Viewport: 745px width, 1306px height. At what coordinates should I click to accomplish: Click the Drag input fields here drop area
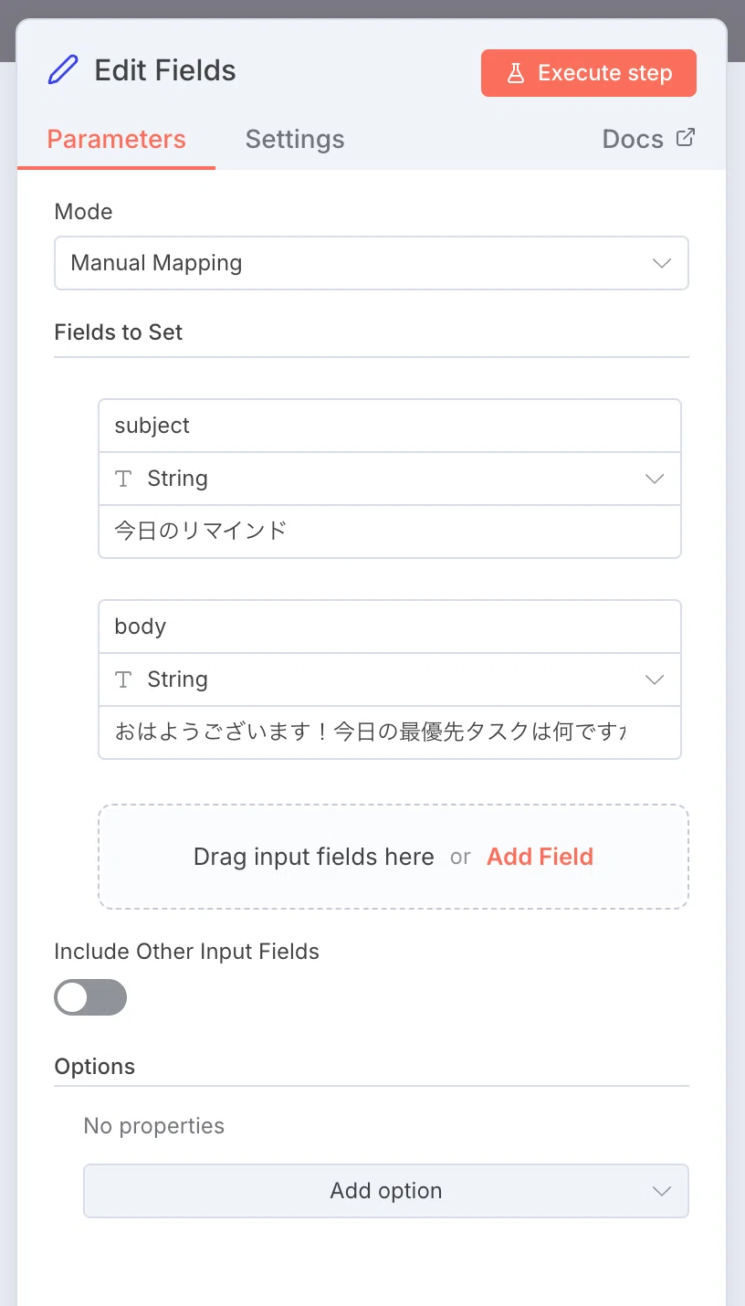pyautogui.click(x=393, y=857)
